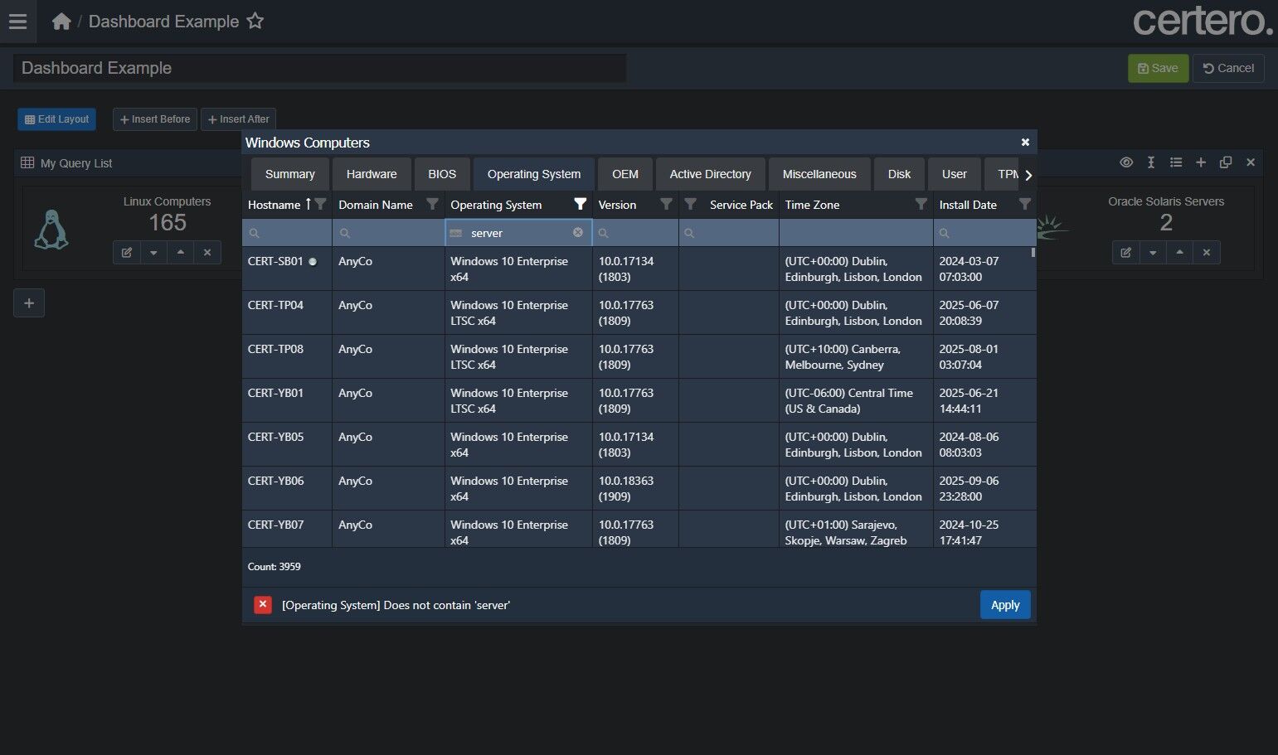Screen dimensions: 1278x755
Task: Save the dashboard changes
Action: point(1158,68)
